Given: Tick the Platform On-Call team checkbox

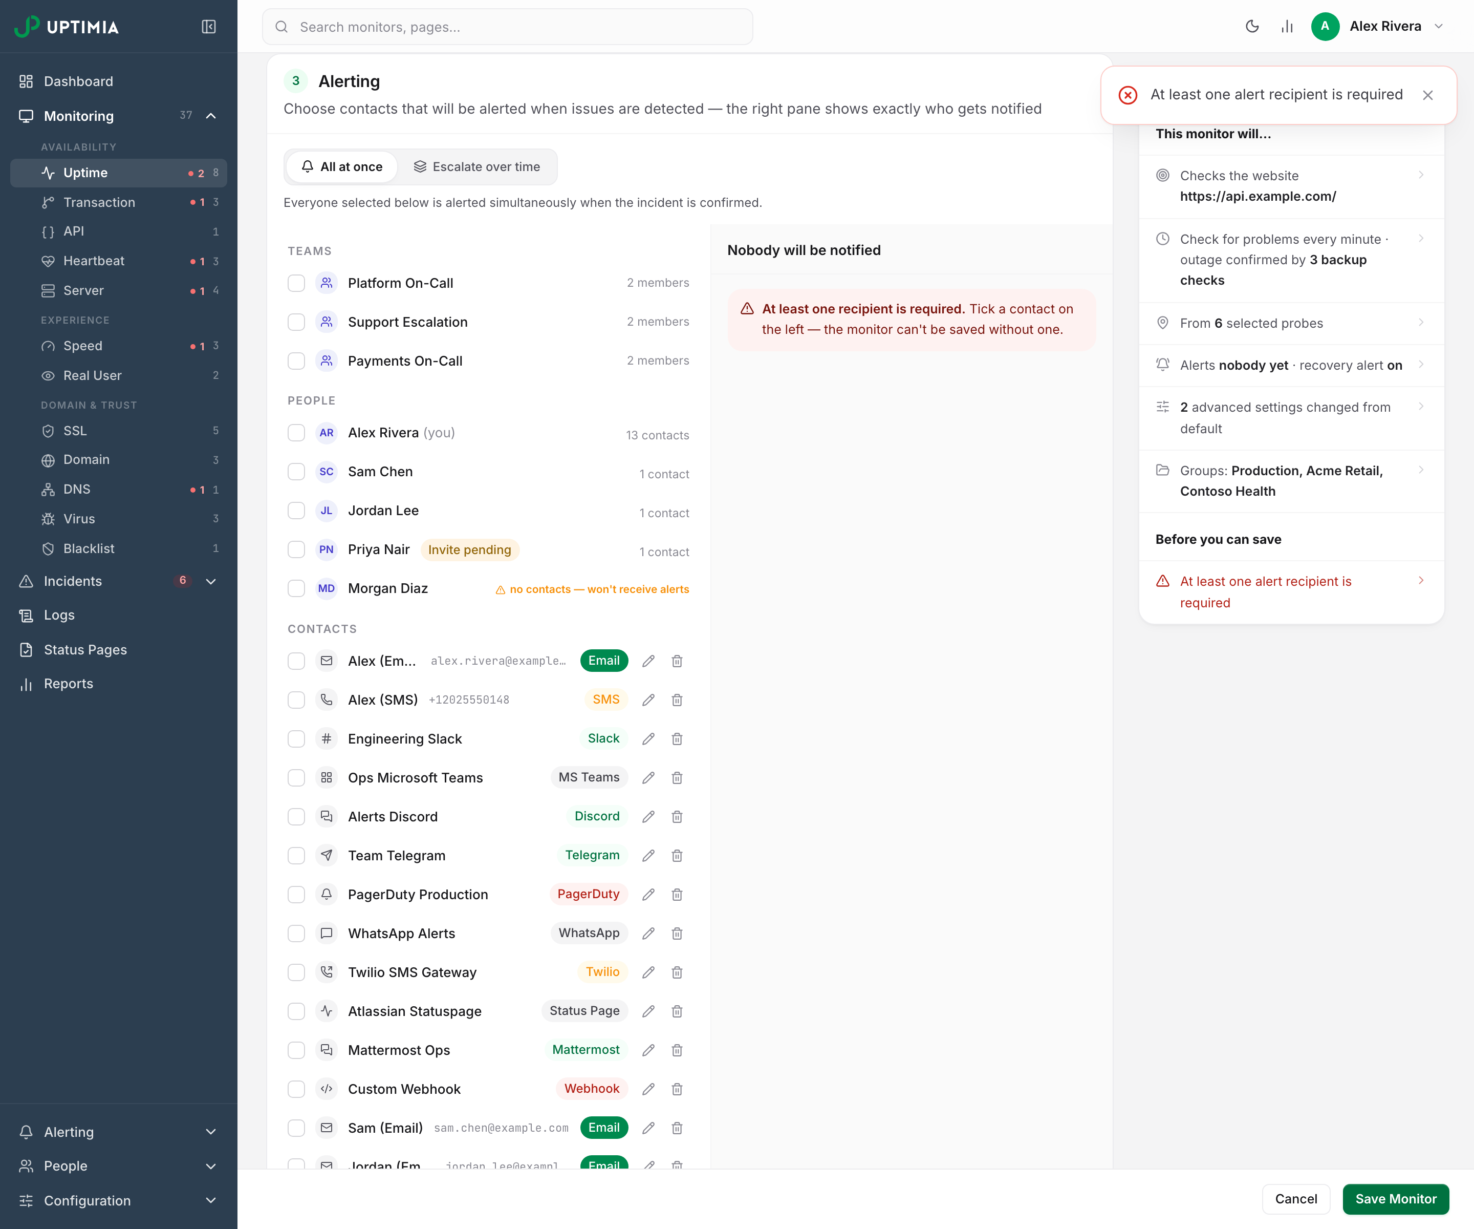Looking at the screenshot, I should [x=296, y=283].
